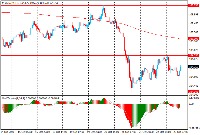200x135 pixels.
Task: Click the 104.590 price scale value
Action: pos(194,77)
